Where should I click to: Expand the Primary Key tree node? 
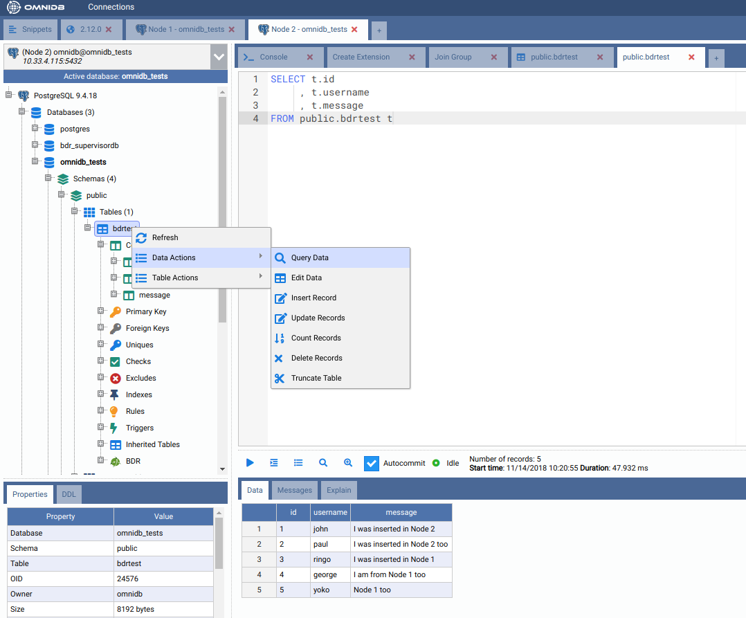point(101,311)
